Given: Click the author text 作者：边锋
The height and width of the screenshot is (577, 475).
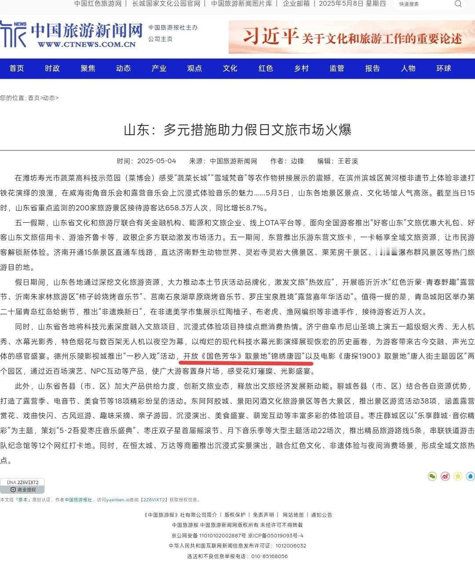Looking at the screenshot, I should tap(287, 161).
